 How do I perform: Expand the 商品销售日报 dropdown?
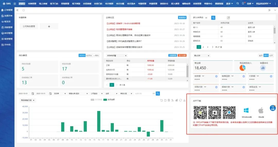tap(28, 100)
